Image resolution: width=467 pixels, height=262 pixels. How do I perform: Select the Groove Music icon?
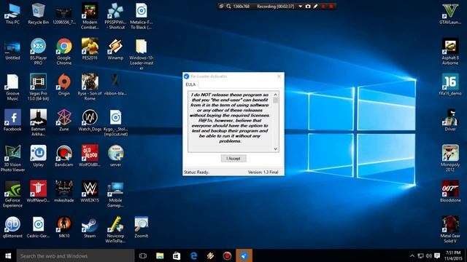[x=12, y=87]
